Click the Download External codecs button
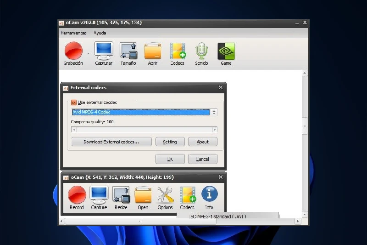Viewport: 367px width, 245px height. click(111, 142)
